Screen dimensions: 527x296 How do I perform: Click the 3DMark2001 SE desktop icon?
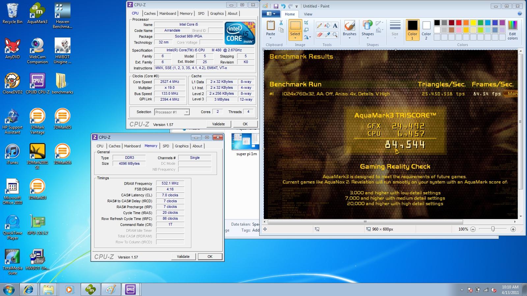click(37, 156)
